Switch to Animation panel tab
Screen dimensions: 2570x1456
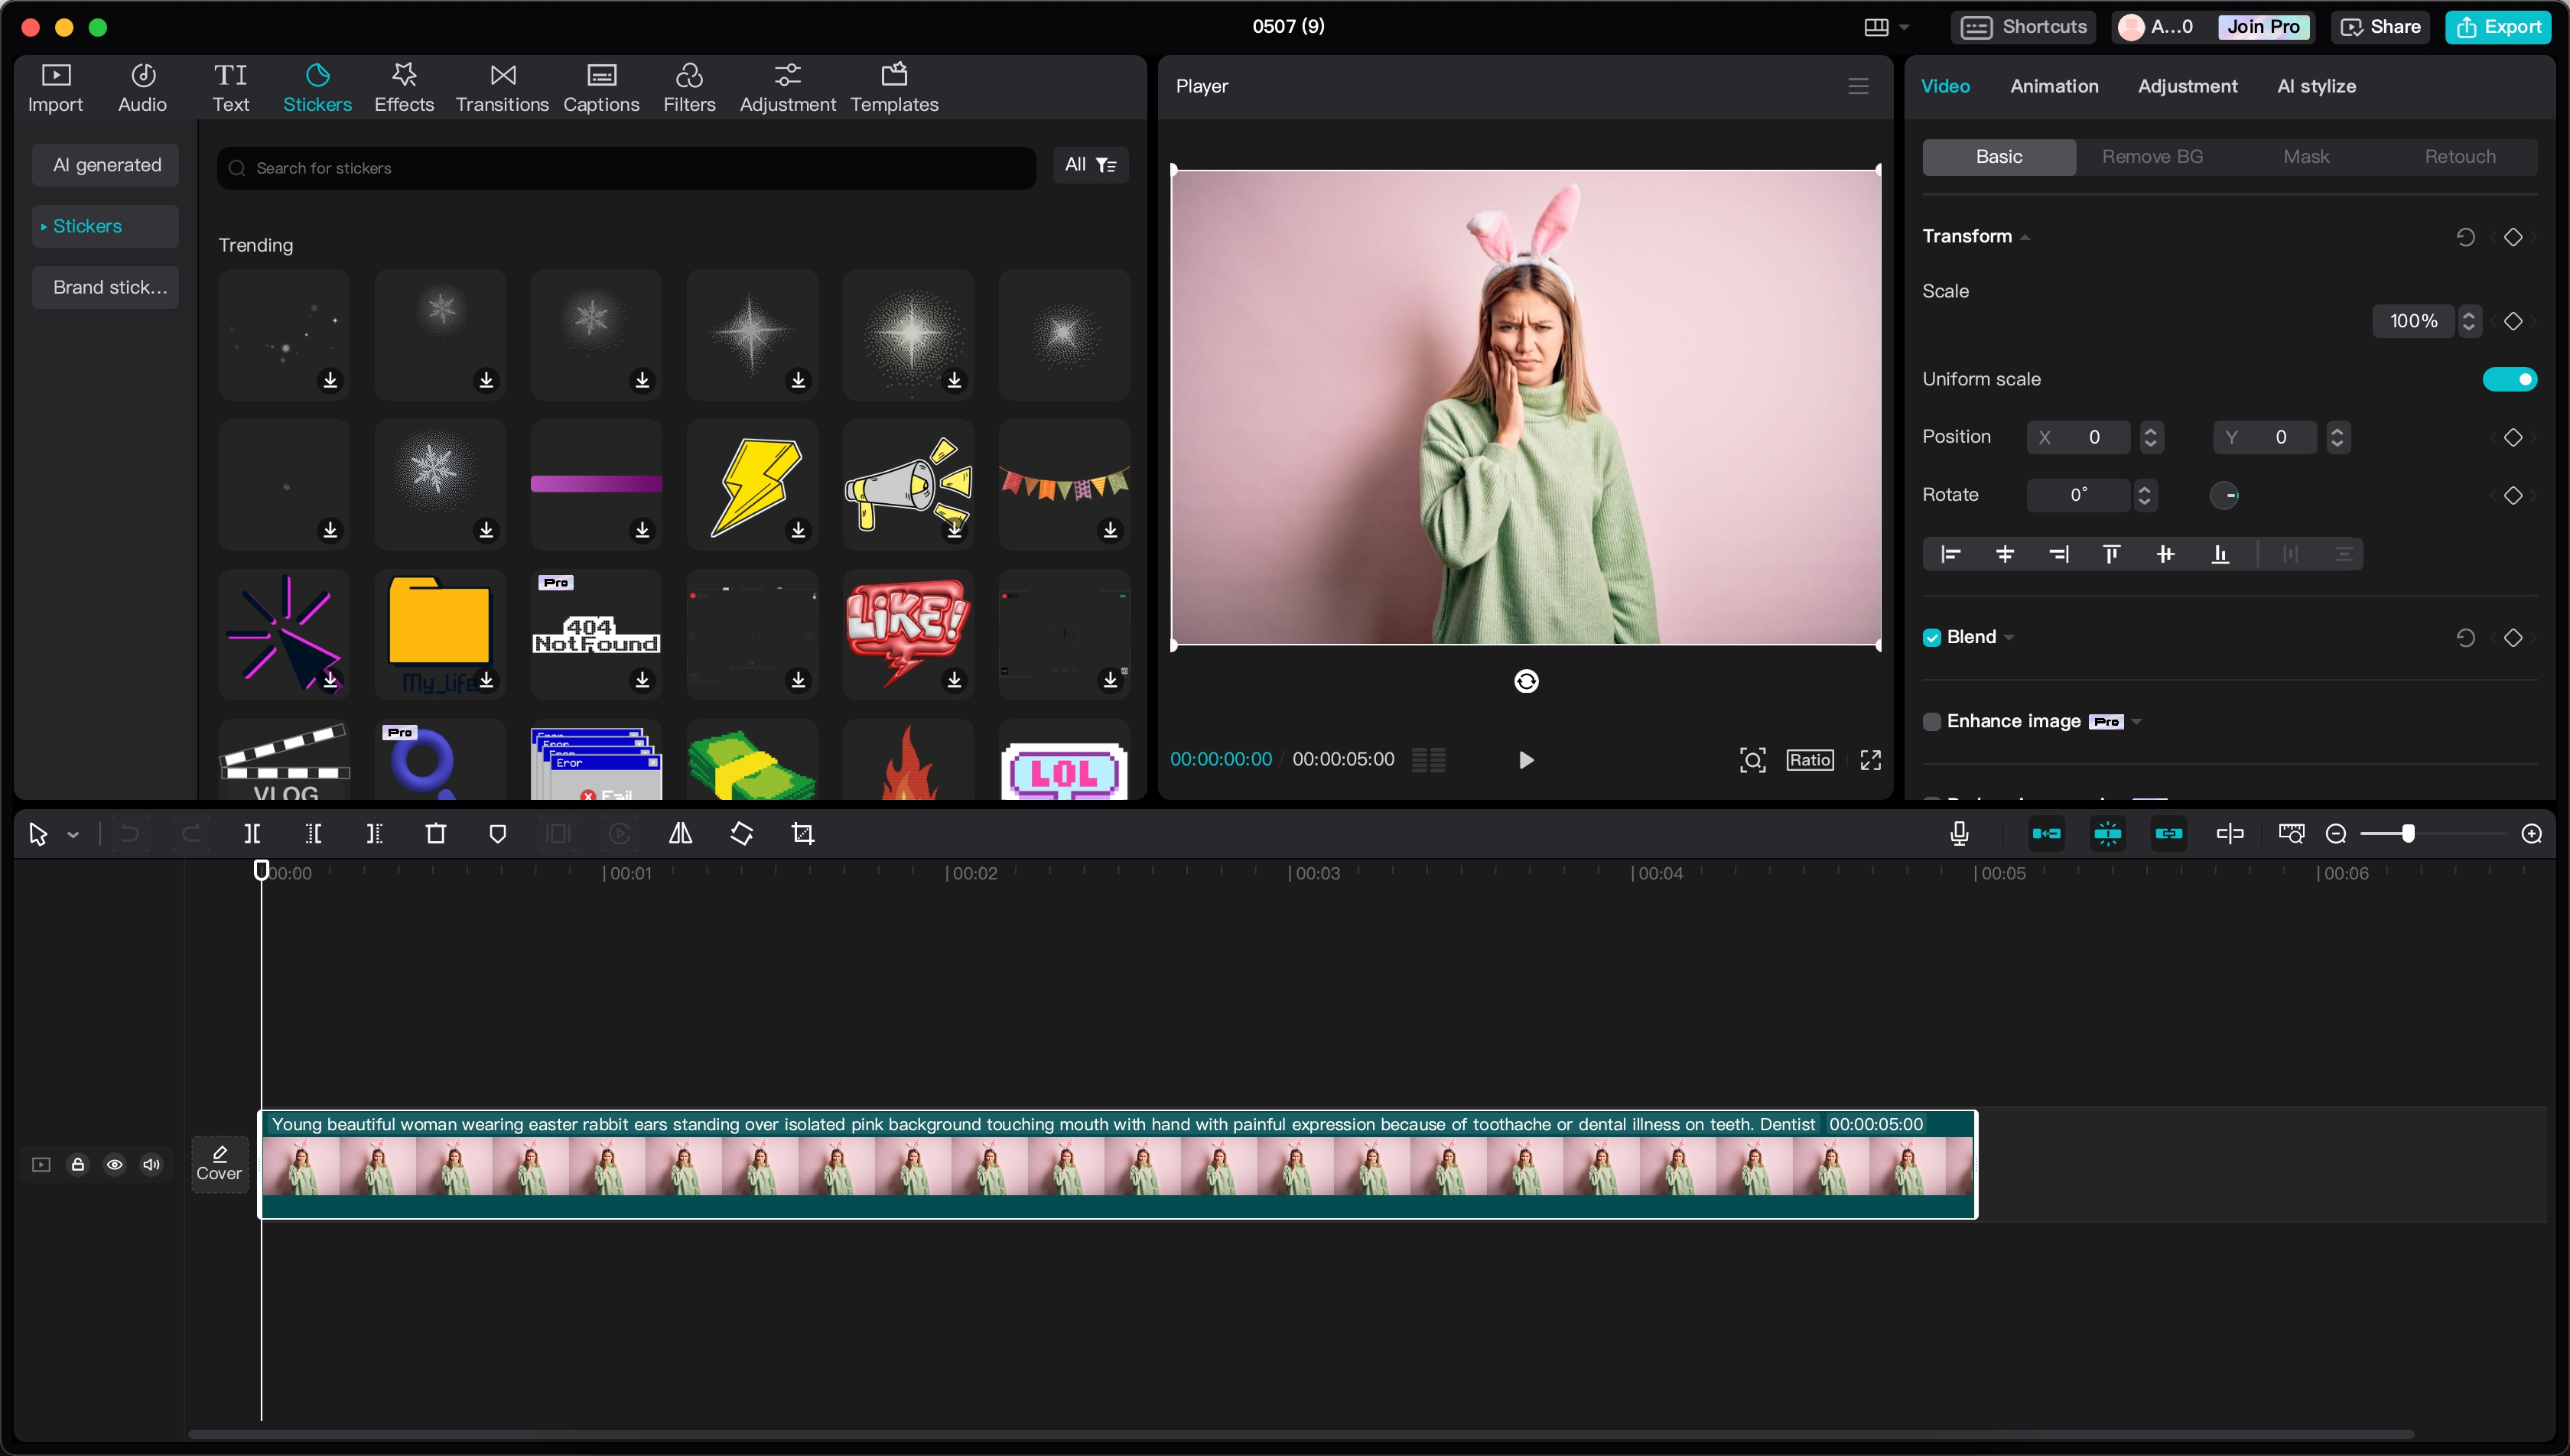point(2053,85)
